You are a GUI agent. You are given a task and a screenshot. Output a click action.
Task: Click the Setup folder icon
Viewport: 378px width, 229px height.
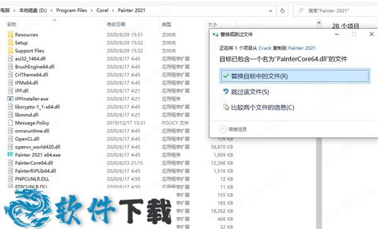(10, 43)
